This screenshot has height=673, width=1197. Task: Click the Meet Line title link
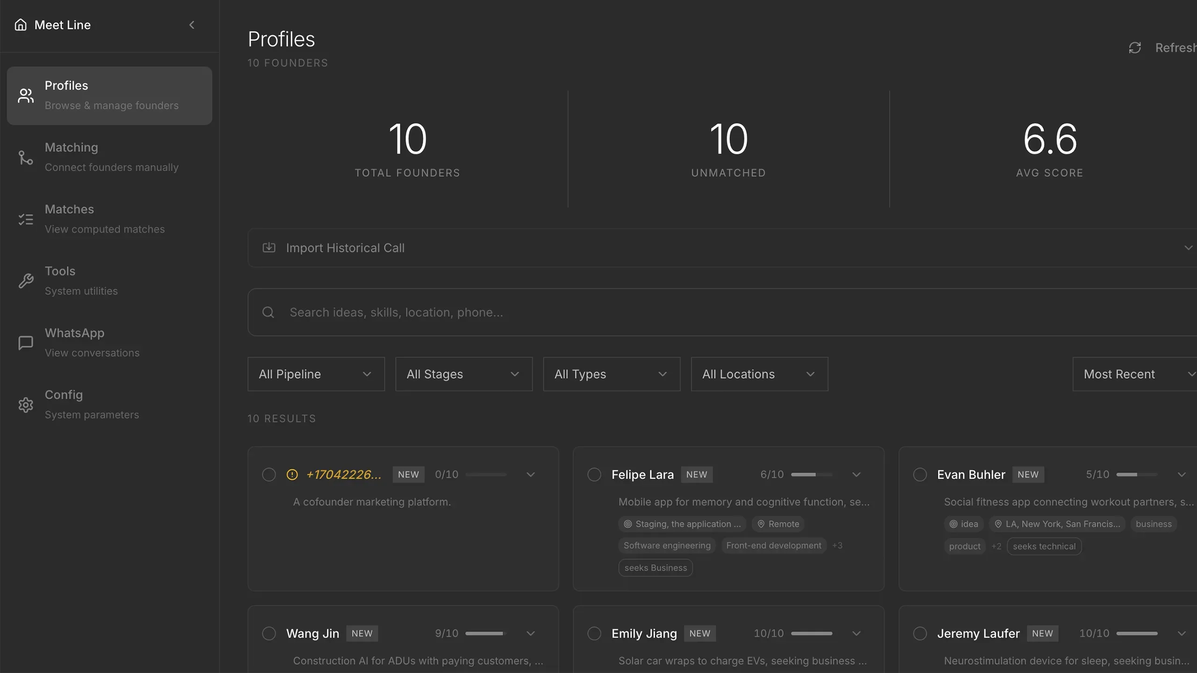coord(63,25)
